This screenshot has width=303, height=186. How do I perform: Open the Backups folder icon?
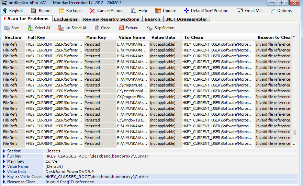click(61, 11)
